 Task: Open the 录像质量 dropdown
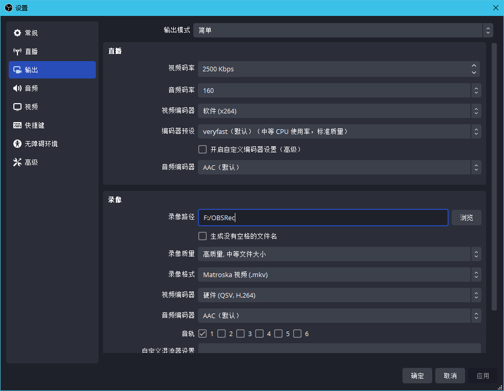click(339, 254)
